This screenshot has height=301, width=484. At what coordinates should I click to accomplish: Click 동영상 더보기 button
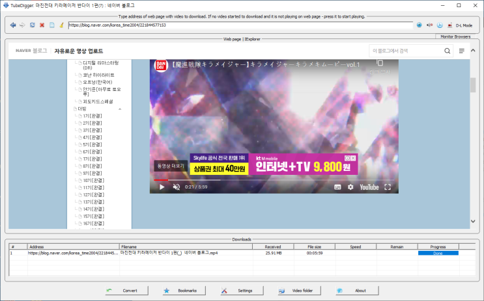171,166
